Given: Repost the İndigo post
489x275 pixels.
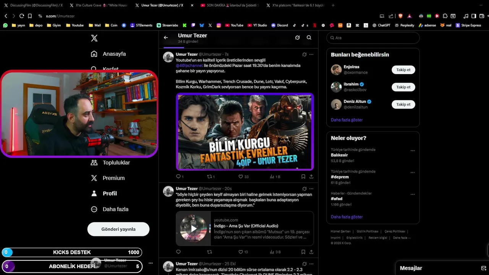Looking at the screenshot, I should 209,252.
